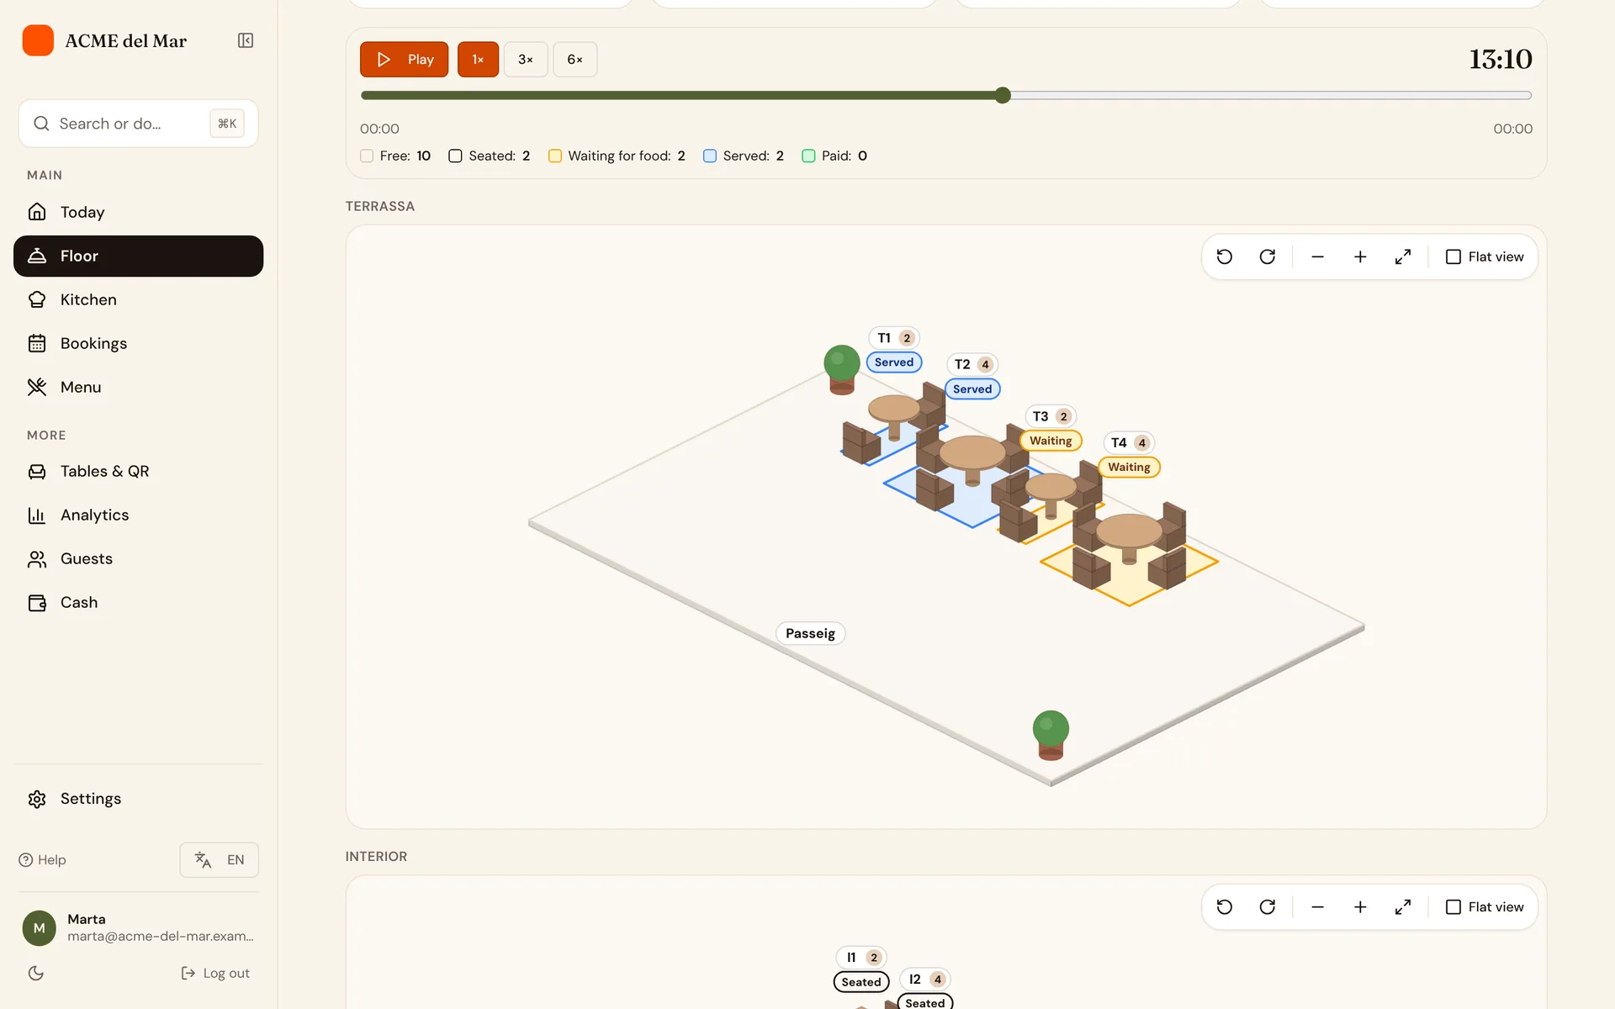
Task: Open the EN language selector
Action: pyautogui.click(x=219, y=859)
